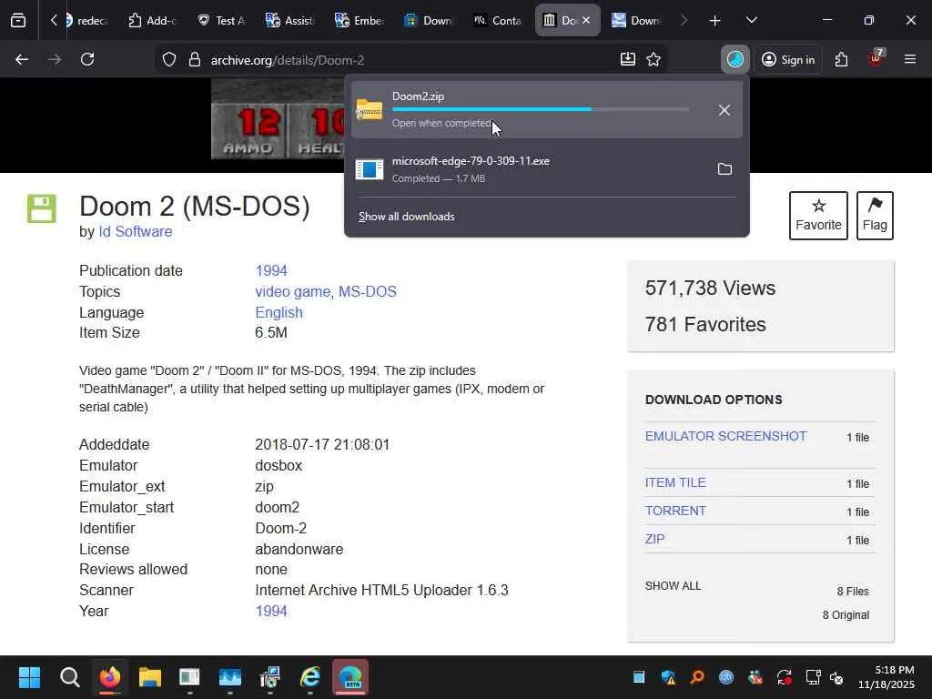The height and width of the screenshot is (699, 932).
Task: Open tracking protection shield icon
Action: coord(169,59)
